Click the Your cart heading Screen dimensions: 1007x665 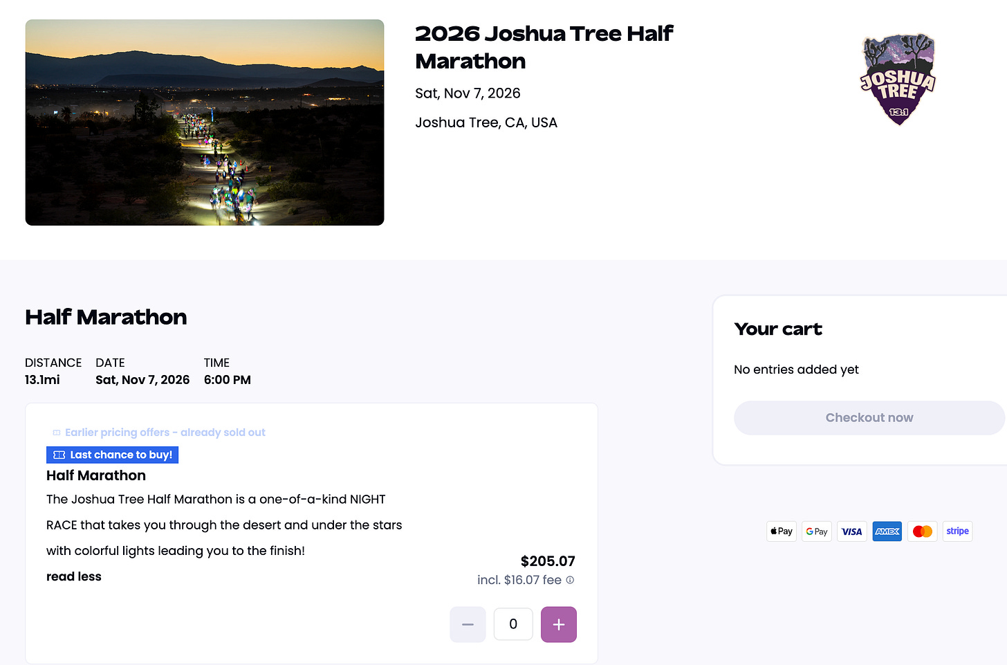pyautogui.click(x=778, y=329)
